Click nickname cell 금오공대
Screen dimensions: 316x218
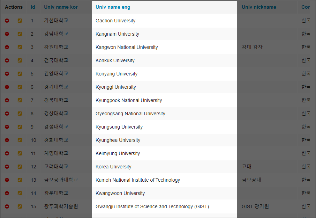pyautogui.click(x=251, y=180)
